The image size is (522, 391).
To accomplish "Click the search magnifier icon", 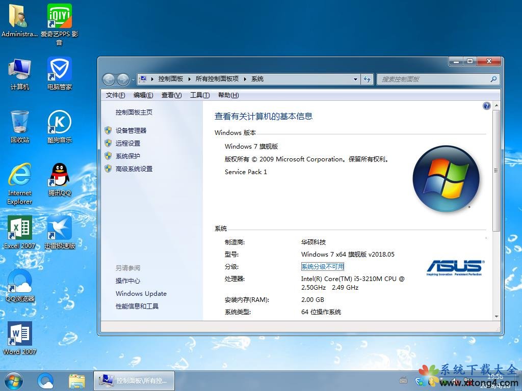I will click(493, 79).
